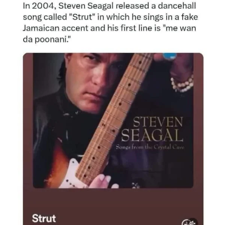This screenshot has width=225, height=225.
Task: Click the word "Strut" in tweet text
Action: pos(82,17)
